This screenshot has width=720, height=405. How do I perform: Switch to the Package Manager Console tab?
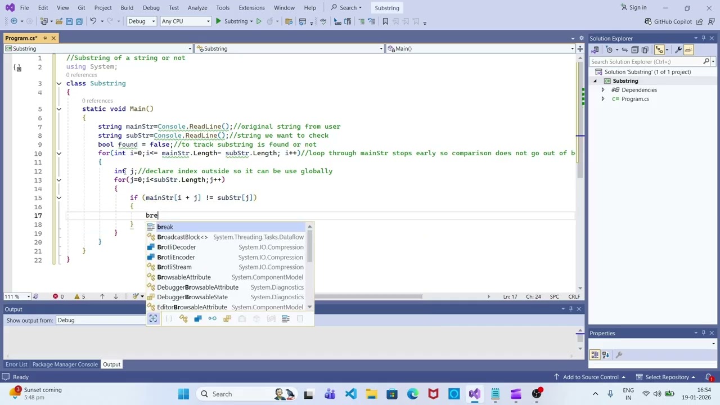65,364
